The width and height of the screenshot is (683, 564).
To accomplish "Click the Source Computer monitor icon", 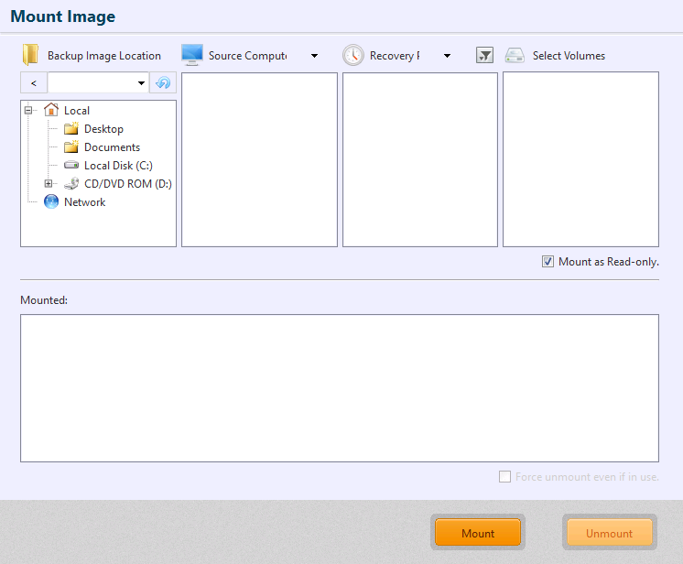I will click(x=191, y=55).
